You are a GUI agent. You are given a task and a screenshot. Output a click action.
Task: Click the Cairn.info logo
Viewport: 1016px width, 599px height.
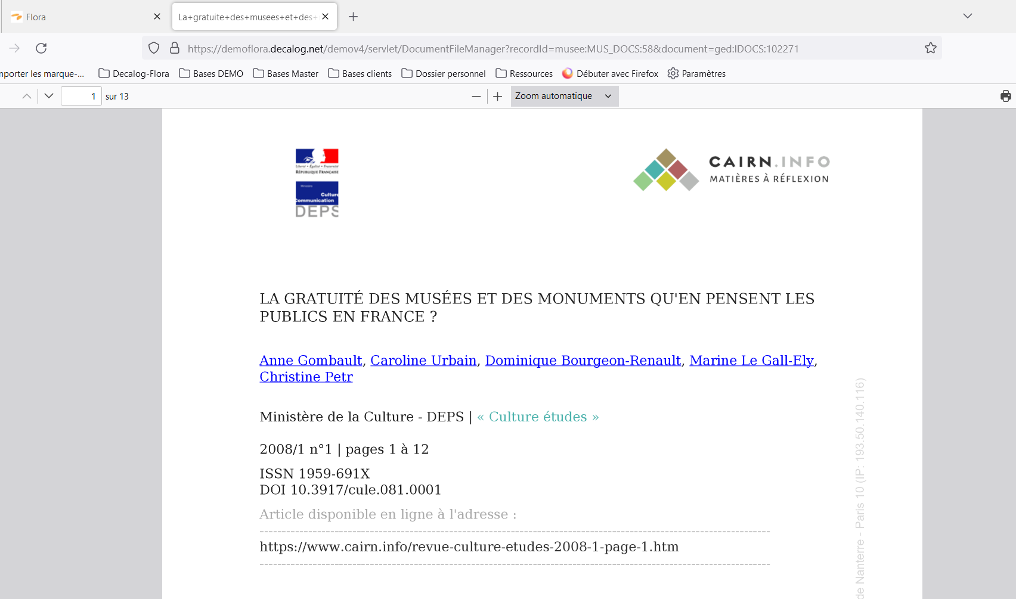[731, 170]
